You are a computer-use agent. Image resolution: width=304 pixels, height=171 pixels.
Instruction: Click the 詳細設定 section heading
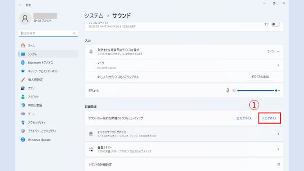pyautogui.click(x=91, y=107)
